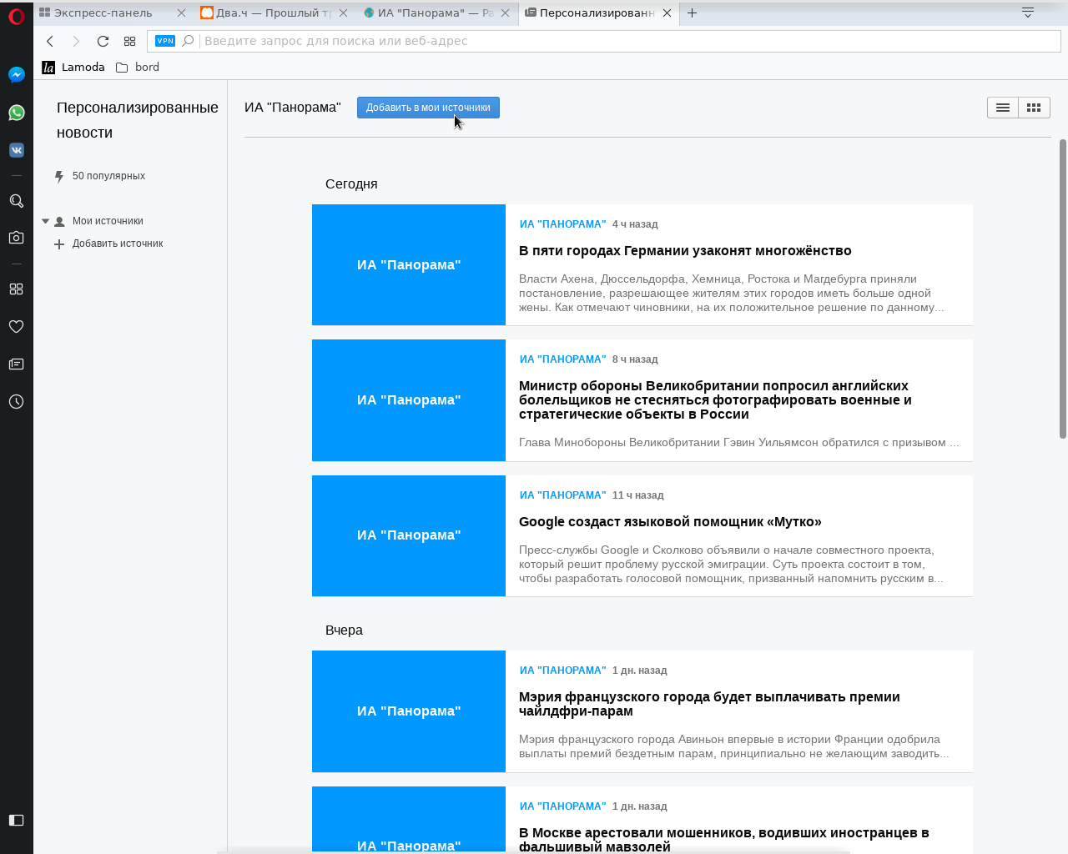The width and height of the screenshot is (1068, 854).
Task: Click the "11 ч назад" timestamp
Action: pyautogui.click(x=637, y=495)
